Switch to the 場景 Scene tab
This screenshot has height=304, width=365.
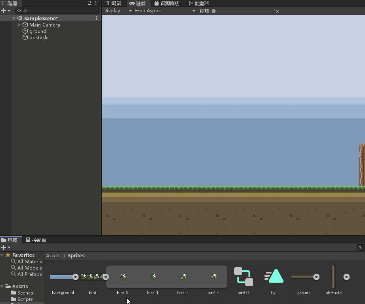[113, 3]
